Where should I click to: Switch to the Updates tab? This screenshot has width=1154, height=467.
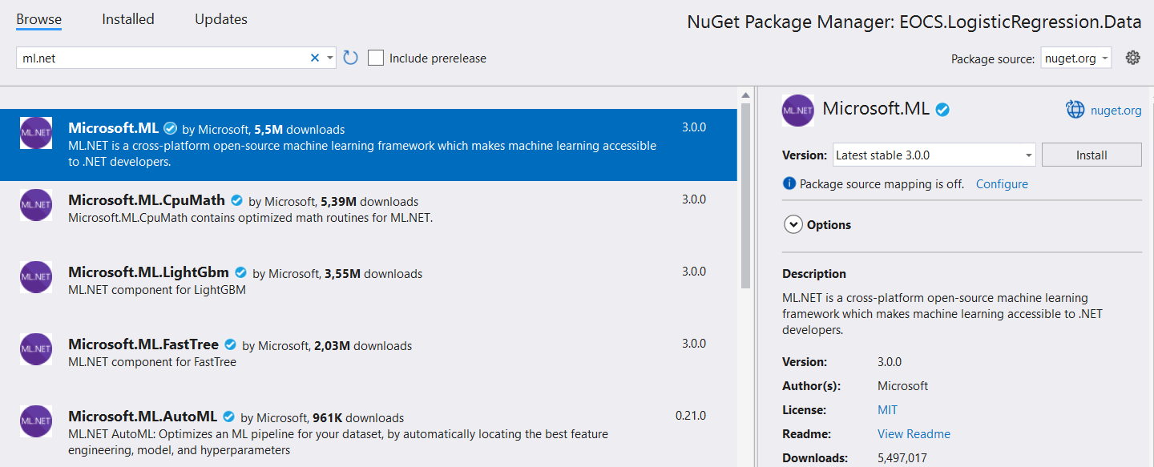(x=221, y=19)
